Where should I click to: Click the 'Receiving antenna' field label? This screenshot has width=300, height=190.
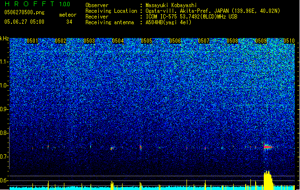[x=110, y=22]
